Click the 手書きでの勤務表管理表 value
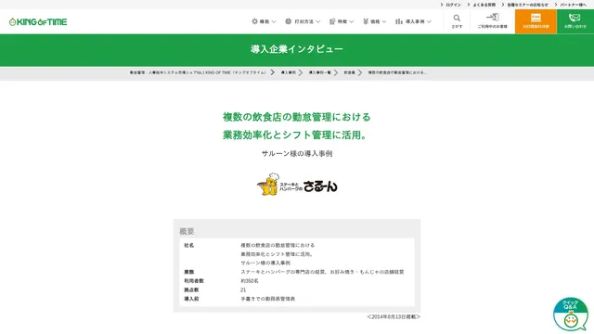Image resolution: width=594 pixels, height=334 pixels. tap(268, 299)
